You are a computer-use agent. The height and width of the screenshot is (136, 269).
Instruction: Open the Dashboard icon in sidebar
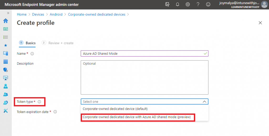point(6,29)
